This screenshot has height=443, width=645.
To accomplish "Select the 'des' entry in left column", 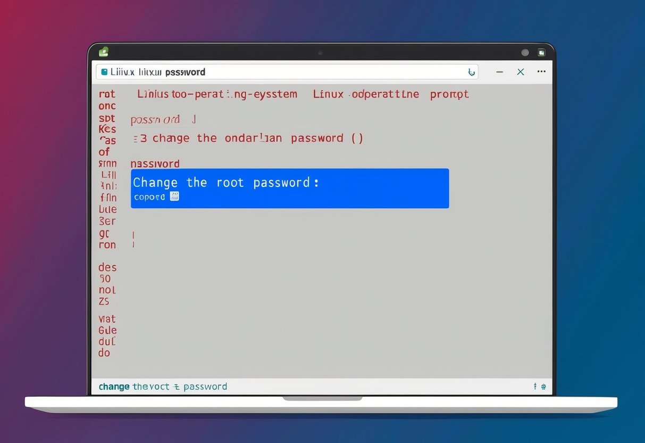I will click(107, 267).
